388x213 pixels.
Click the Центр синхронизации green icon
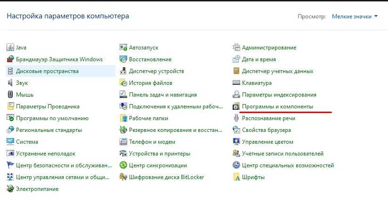(123, 165)
